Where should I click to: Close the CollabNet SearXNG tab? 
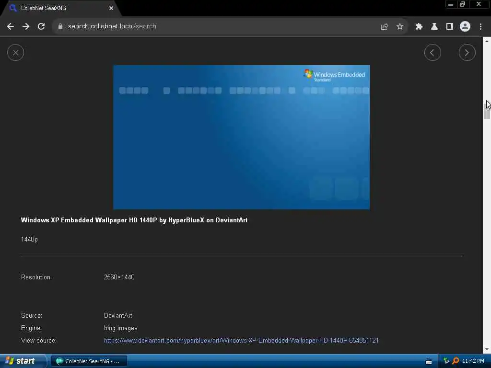pyautogui.click(x=111, y=8)
